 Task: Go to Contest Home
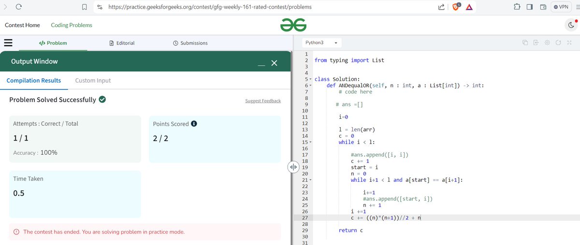tap(22, 25)
